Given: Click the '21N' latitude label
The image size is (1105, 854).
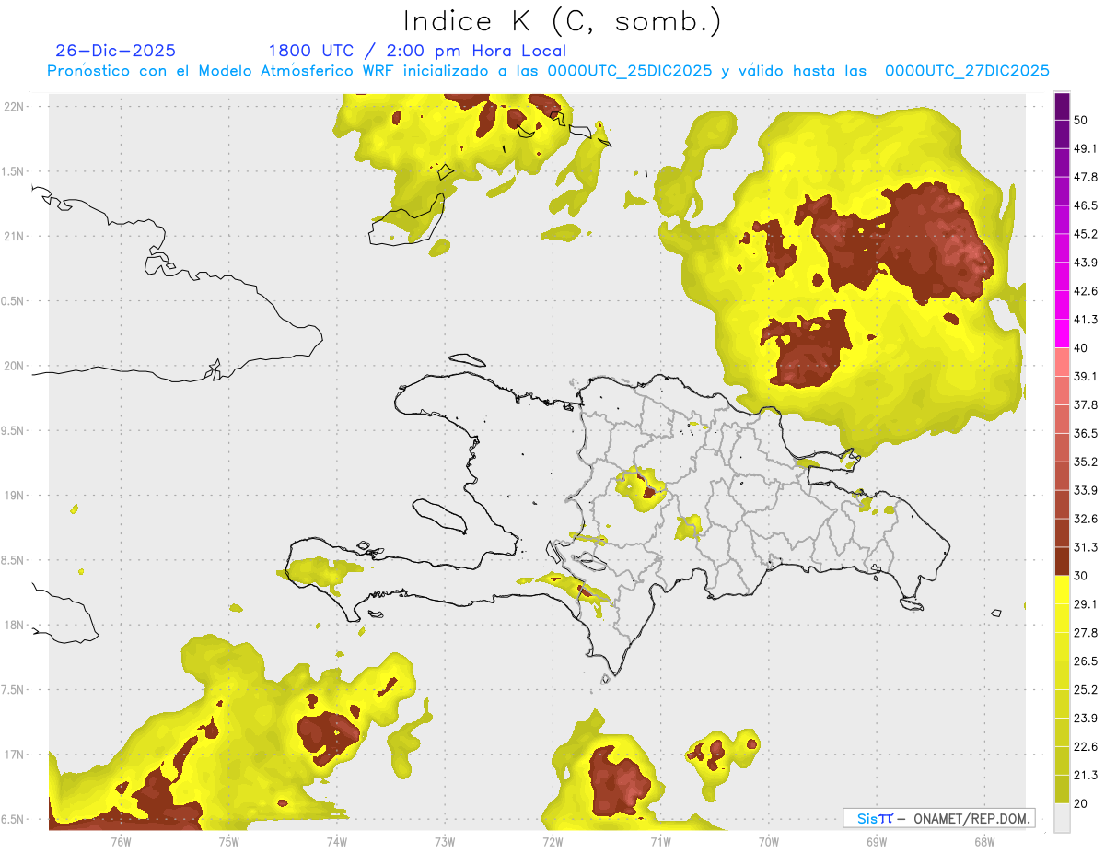Looking at the screenshot, I should click(14, 236).
